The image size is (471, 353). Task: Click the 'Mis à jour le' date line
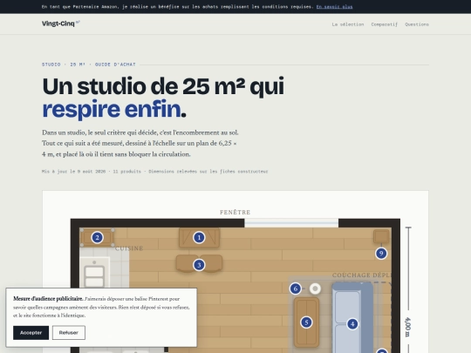click(x=154, y=172)
